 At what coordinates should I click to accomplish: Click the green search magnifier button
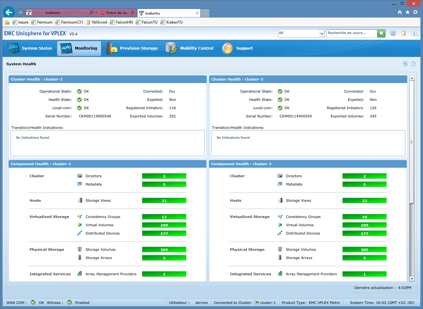tap(381, 33)
